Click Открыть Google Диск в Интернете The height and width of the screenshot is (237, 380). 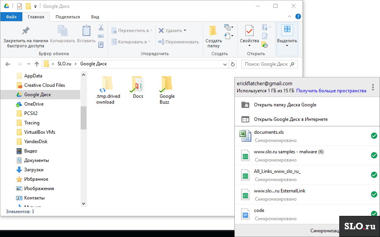coord(307,119)
